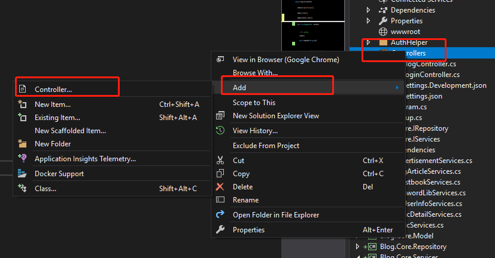Expand the Blog.Core.Repository project
Image resolution: width=495 pixels, height=258 pixels.
point(357,247)
